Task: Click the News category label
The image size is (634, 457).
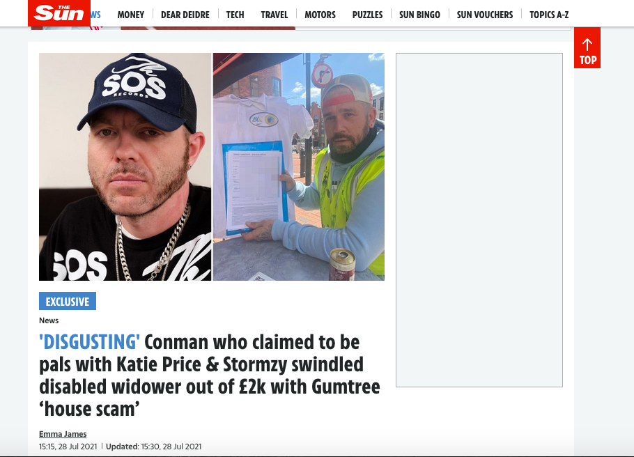Action: pyautogui.click(x=49, y=320)
